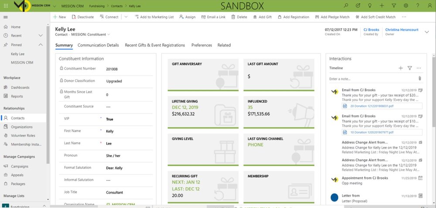Open the assistant lightbulb icon

click(370, 6)
